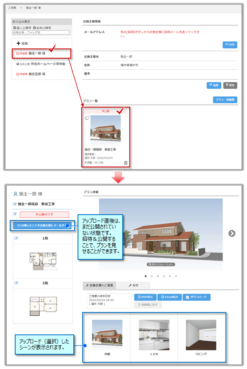Click edit icon next to 未公開中です status
This screenshot has width=247, height=369.
pyautogui.click(x=15, y=214)
